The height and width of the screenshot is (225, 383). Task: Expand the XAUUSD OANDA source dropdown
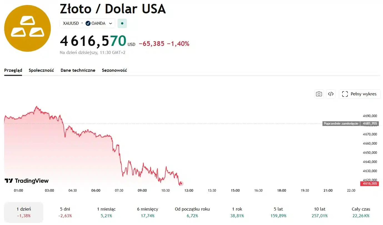point(111,23)
